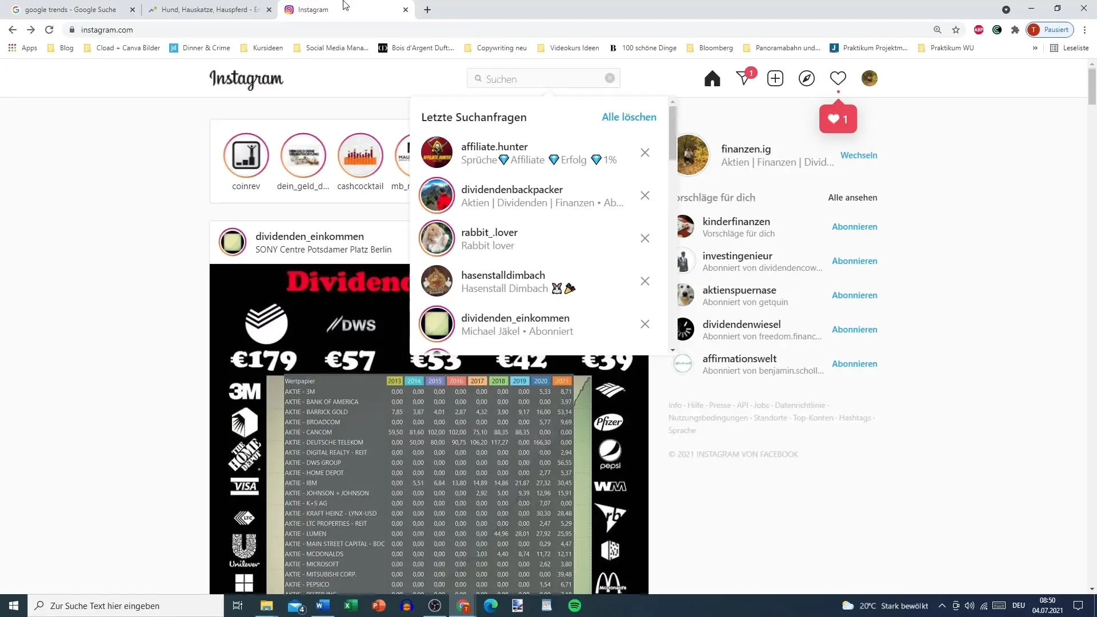This screenshot has height=617, width=1097.
Task: Open Microsoft Edge from taskbar
Action: (x=491, y=606)
